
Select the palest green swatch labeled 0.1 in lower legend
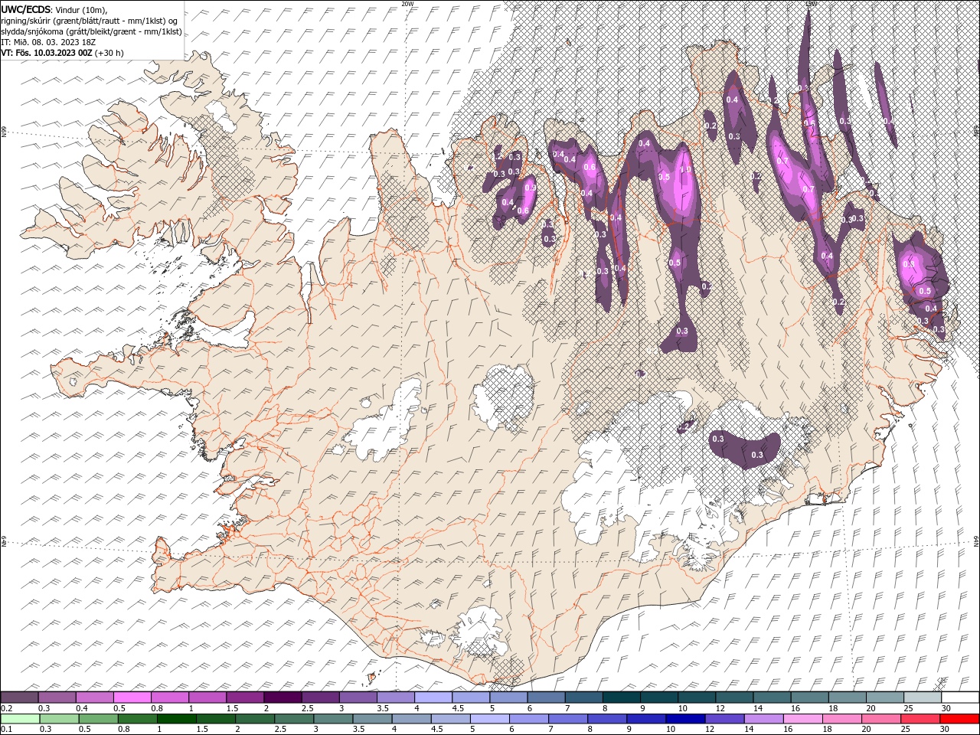click(21, 719)
